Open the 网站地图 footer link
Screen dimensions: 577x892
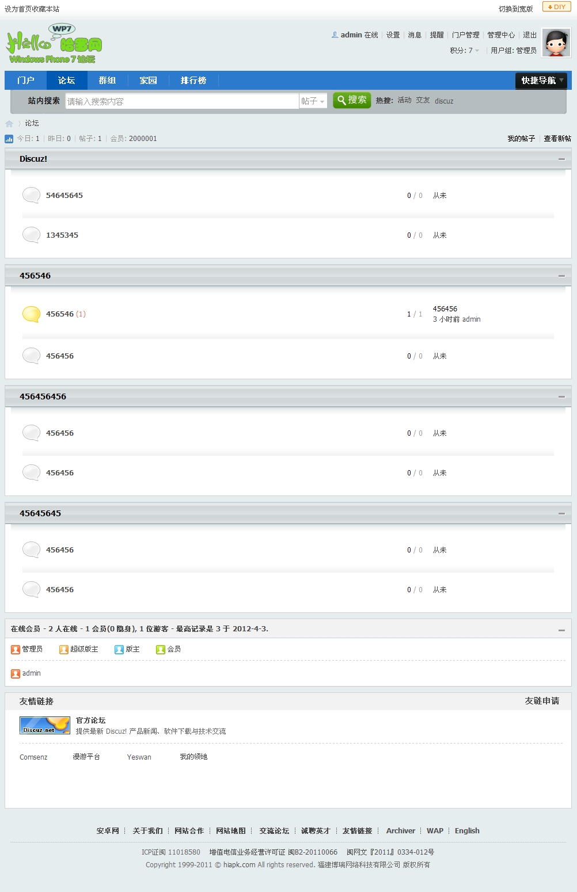tap(231, 831)
